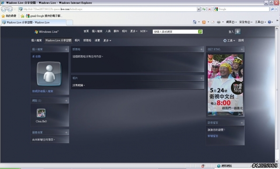
Task: Open the Print options dropdown arrow
Action: [x=223, y=22]
